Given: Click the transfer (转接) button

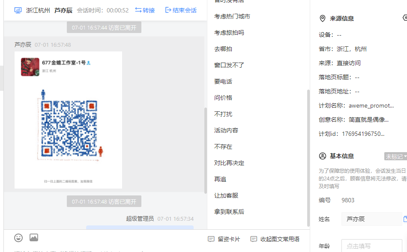Looking at the screenshot, I should [145, 10].
